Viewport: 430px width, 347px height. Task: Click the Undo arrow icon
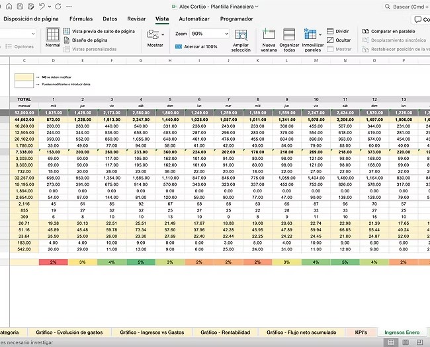pos(42,7)
